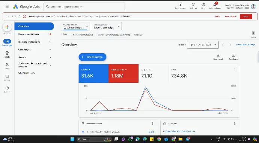Click the Windows taskbar search box

pos(94,139)
